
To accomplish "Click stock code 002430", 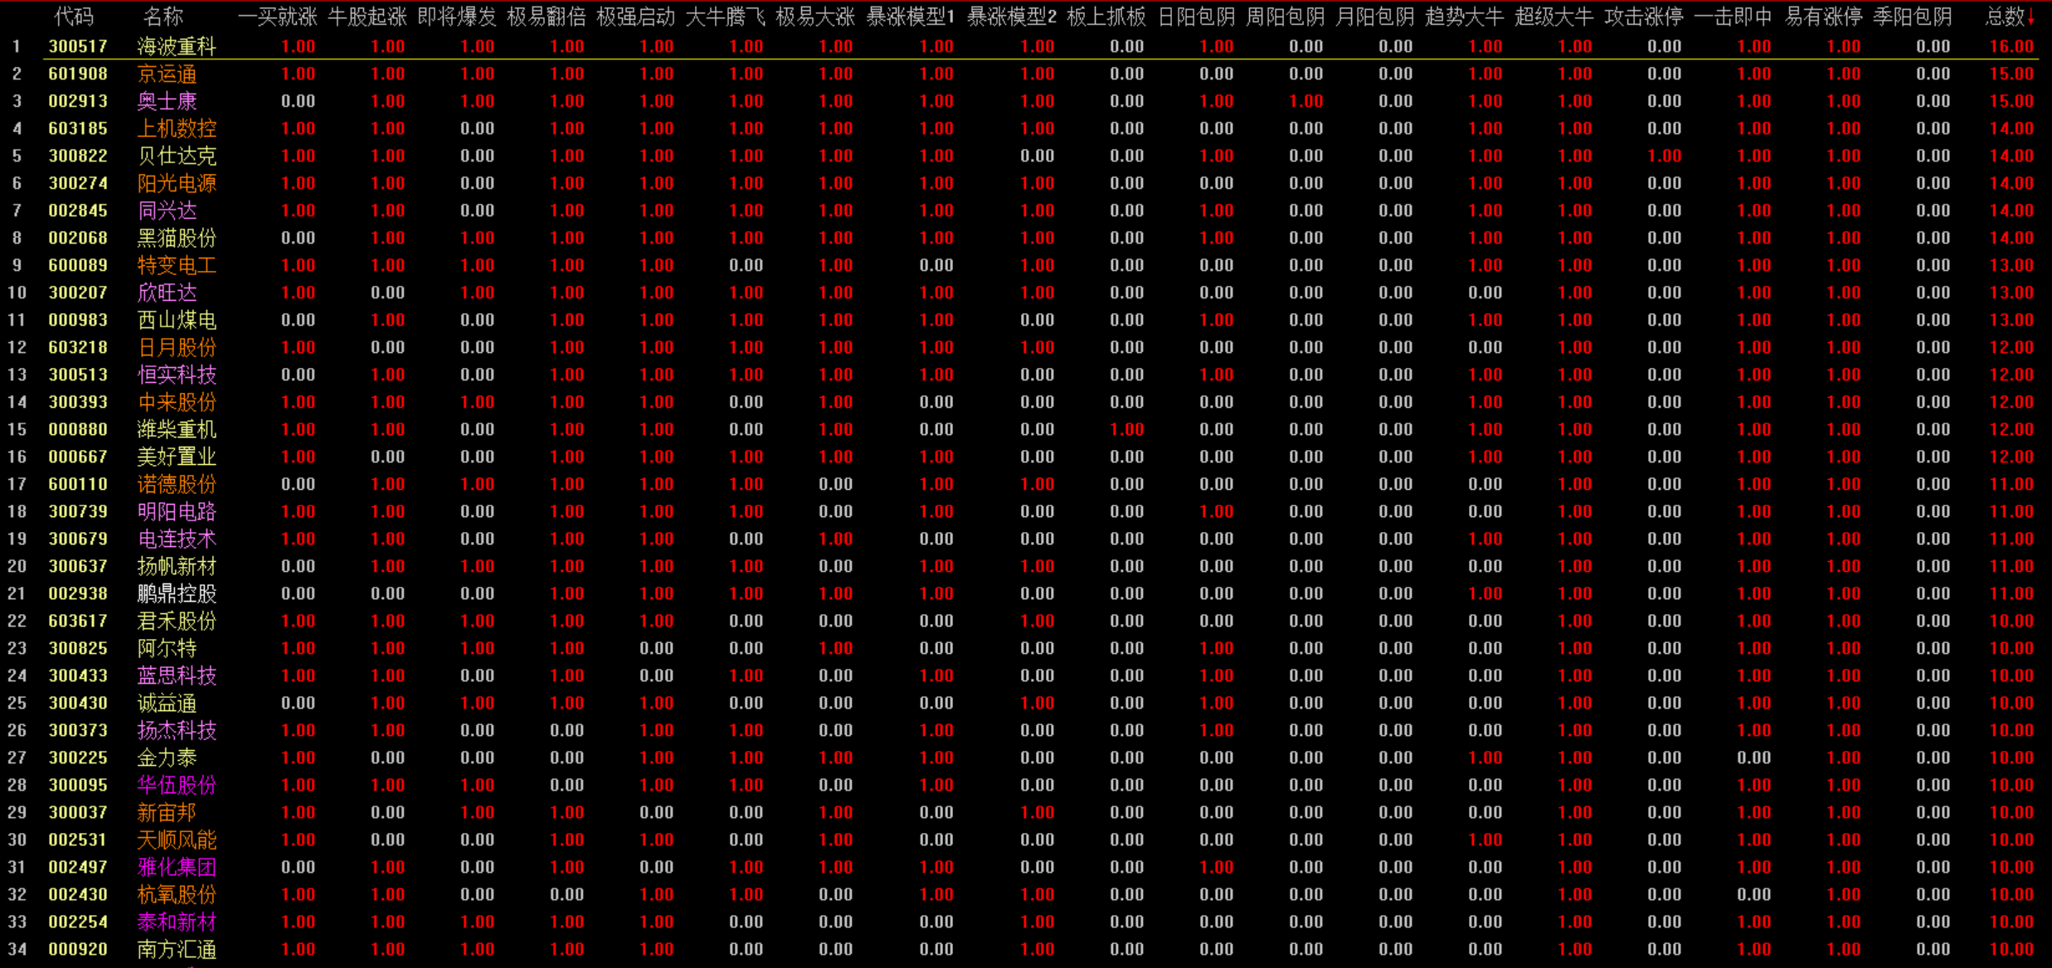I will point(78,894).
